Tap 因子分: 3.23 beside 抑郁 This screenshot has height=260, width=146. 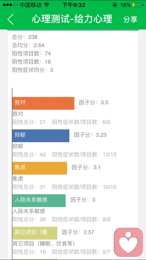click(90, 135)
